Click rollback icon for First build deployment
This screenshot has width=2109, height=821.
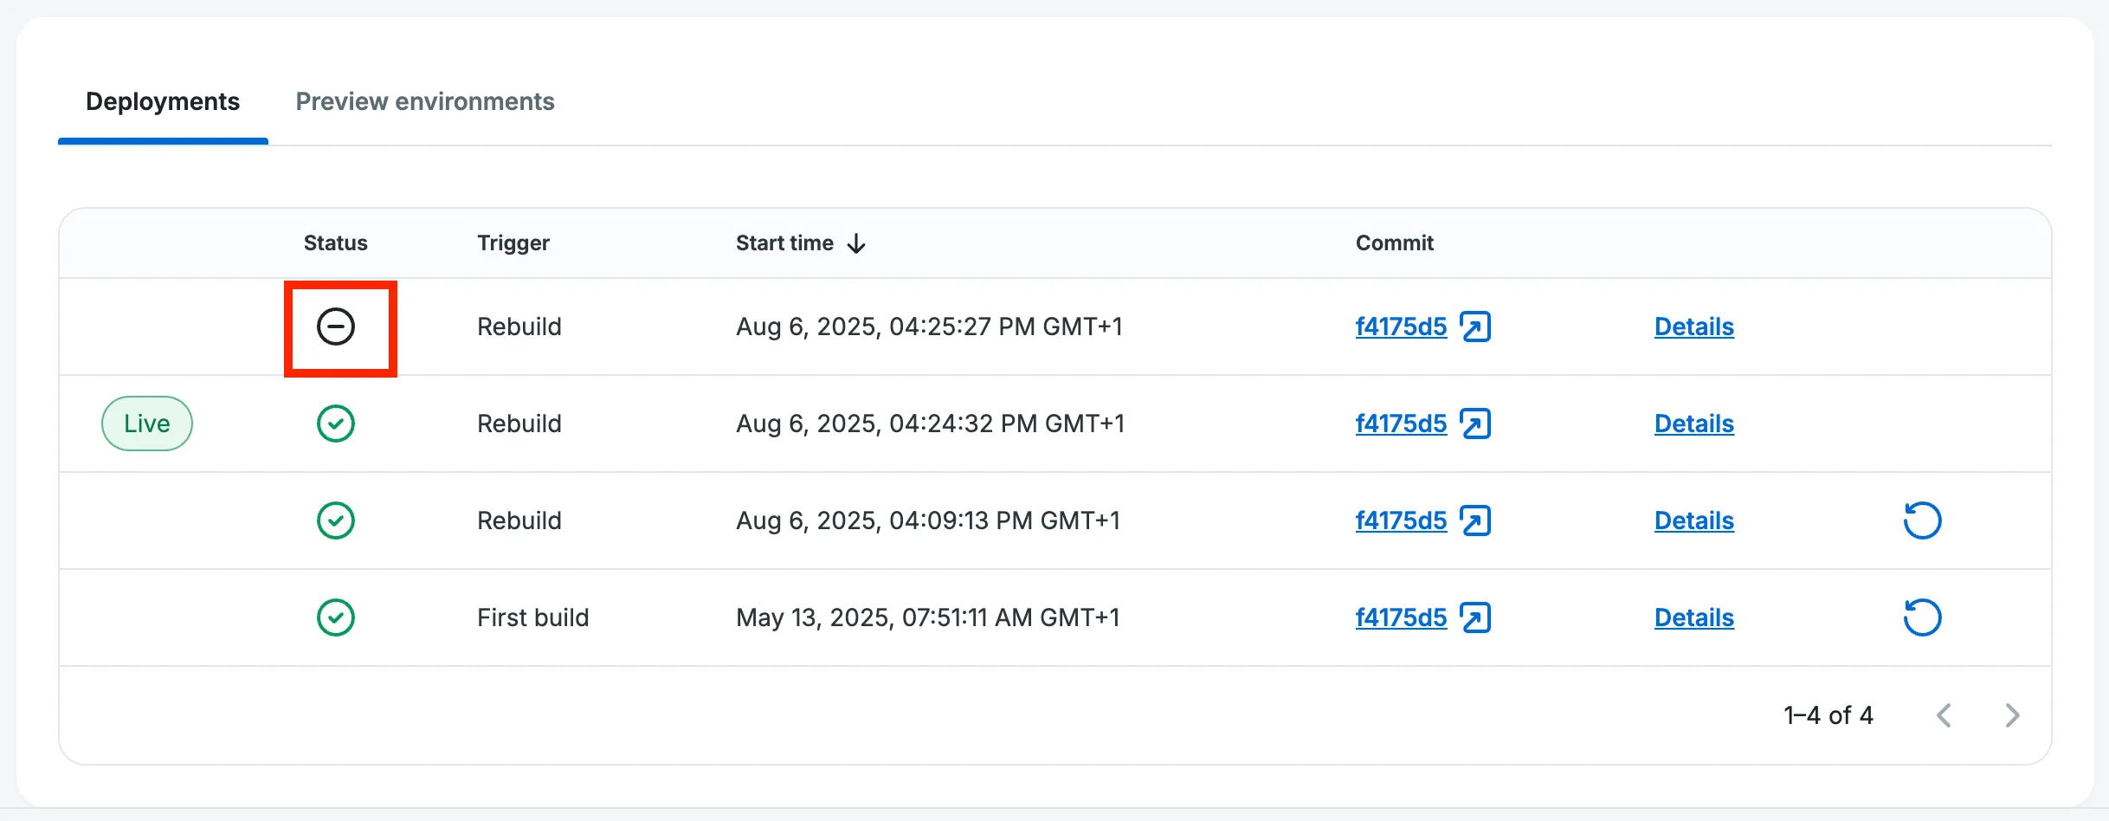tap(1922, 618)
